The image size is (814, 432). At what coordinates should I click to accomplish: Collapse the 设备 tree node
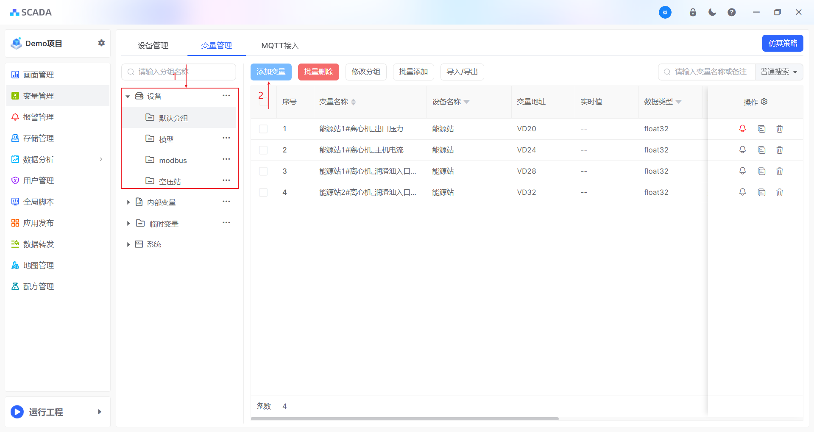coord(128,97)
